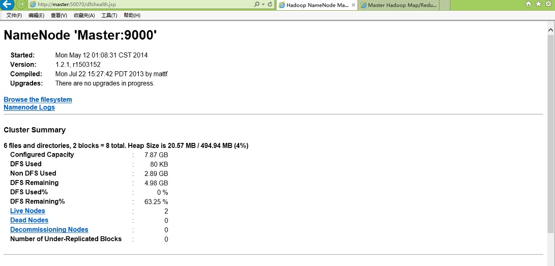Click the Forward navigation arrow
The image size is (555, 266).
coord(21,5)
